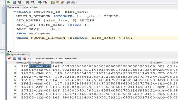This screenshot has height=100, width=178.
Task: Click the left panel vertical scrollbar thumb
Action: (x=4, y=15)
